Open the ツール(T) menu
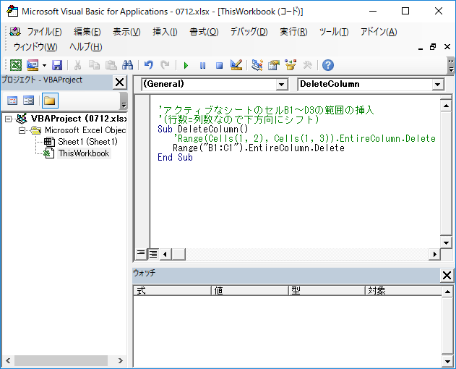This screenshot has width=456, height=369. click(x=334, y=31)
